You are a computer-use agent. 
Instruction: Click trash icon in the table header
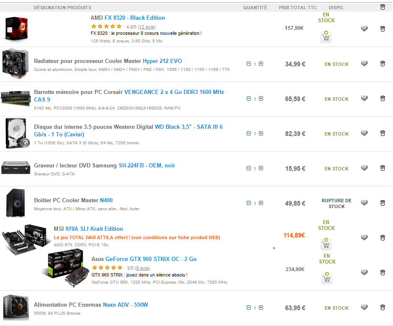pos(383,7)
